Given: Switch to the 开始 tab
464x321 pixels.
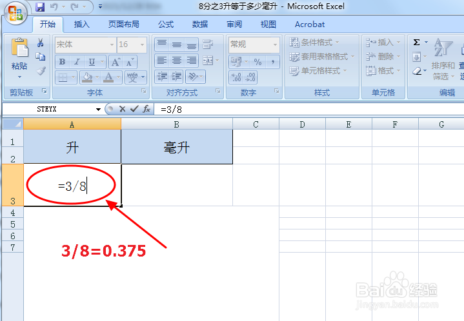Looking at the screenshot, I should pos(48,24).
